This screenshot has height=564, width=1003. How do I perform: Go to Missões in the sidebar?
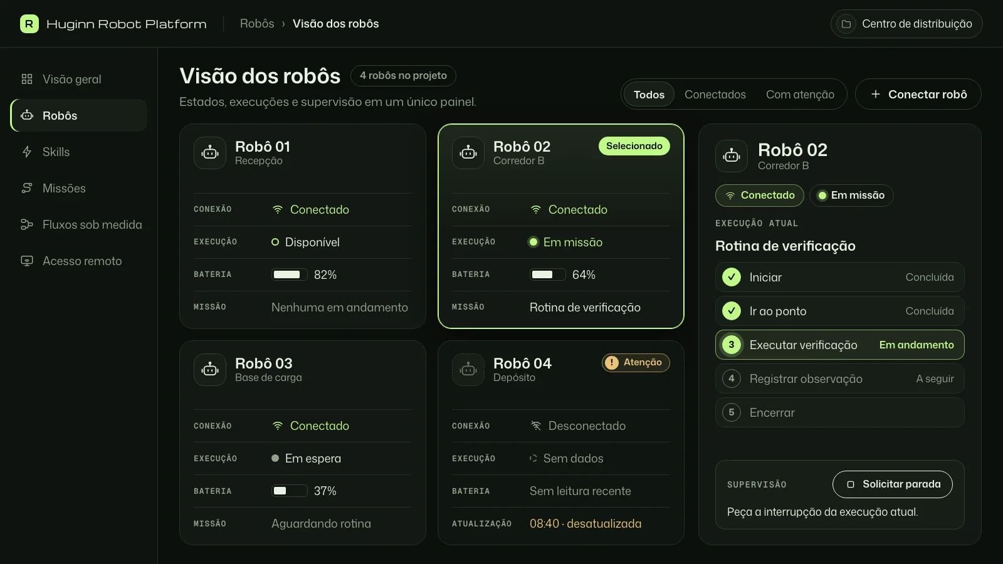coord(79,188)
